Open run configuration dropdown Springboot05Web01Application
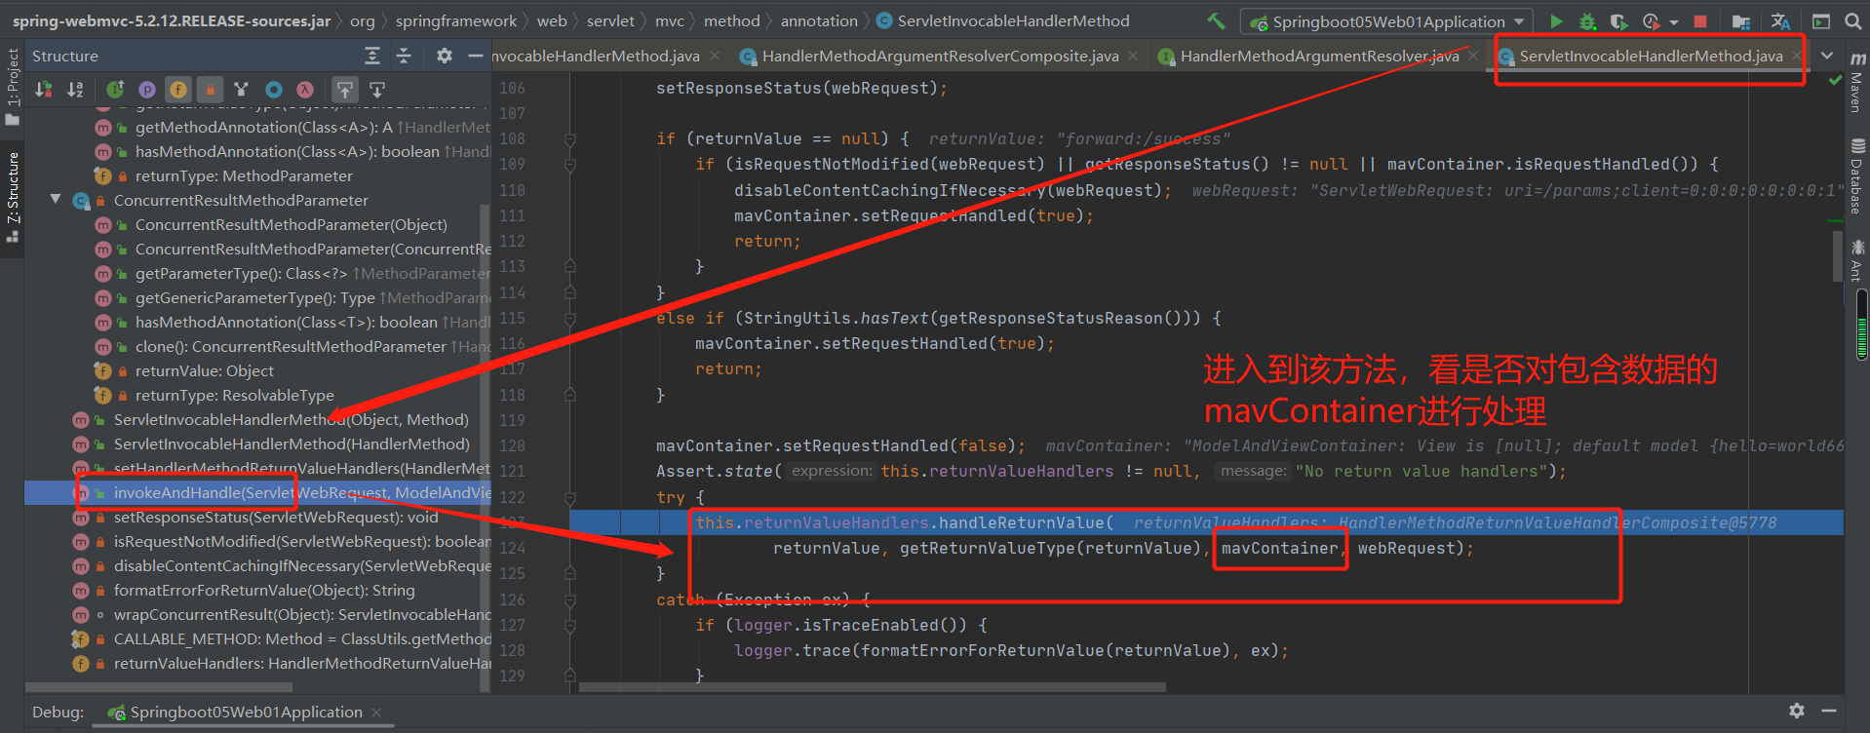Viewport: 1870px width, 733px height. coord(1387,21)
